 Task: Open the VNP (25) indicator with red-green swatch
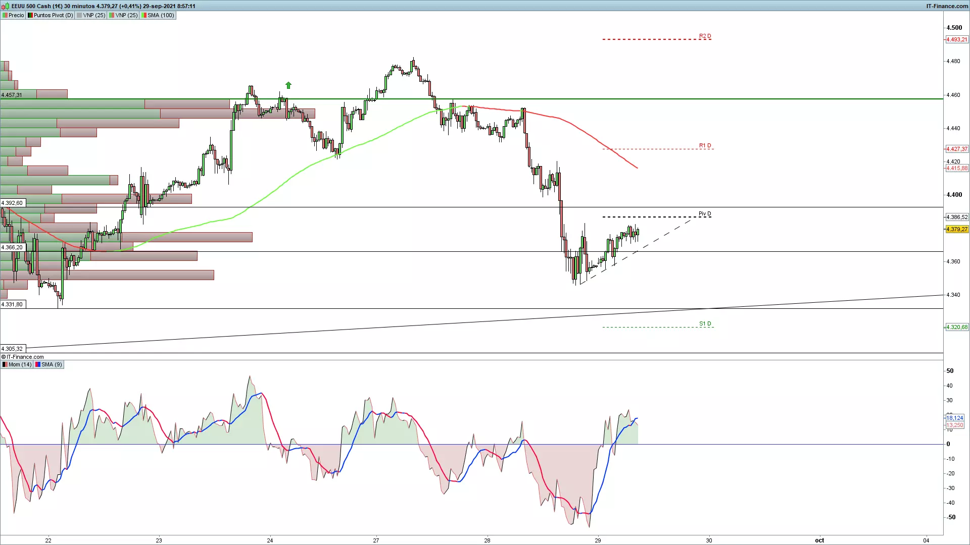[x=123, y=15]
